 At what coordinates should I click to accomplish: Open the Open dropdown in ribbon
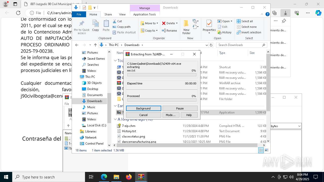click(231, 21)
